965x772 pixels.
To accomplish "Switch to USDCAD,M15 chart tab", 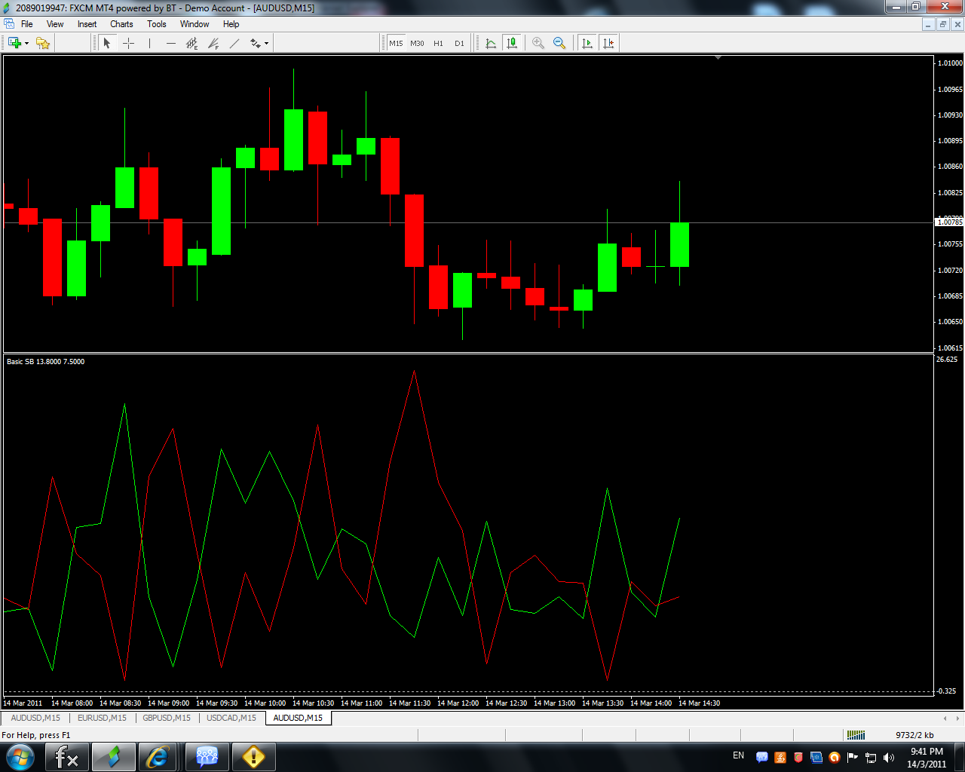I will click(x=231, y=718).
